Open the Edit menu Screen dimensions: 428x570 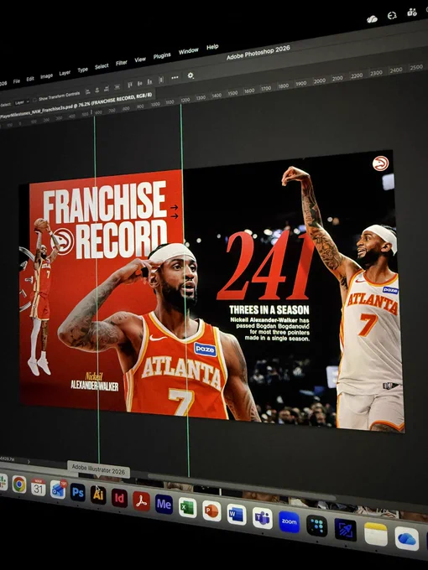point(30,79)
